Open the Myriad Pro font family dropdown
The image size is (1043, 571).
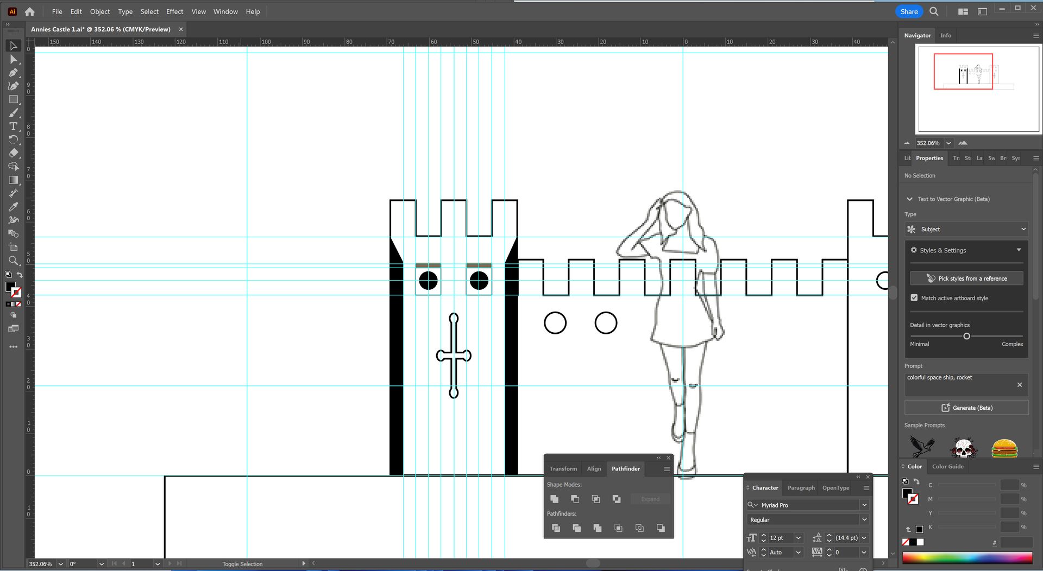coord(864,505)
